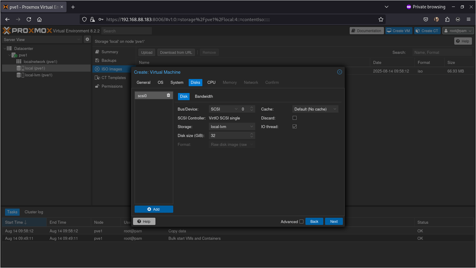The height and width of the screenshot is (268, 476).
Task: Click the Name, Format search filter field
Action: pos(442,52)
